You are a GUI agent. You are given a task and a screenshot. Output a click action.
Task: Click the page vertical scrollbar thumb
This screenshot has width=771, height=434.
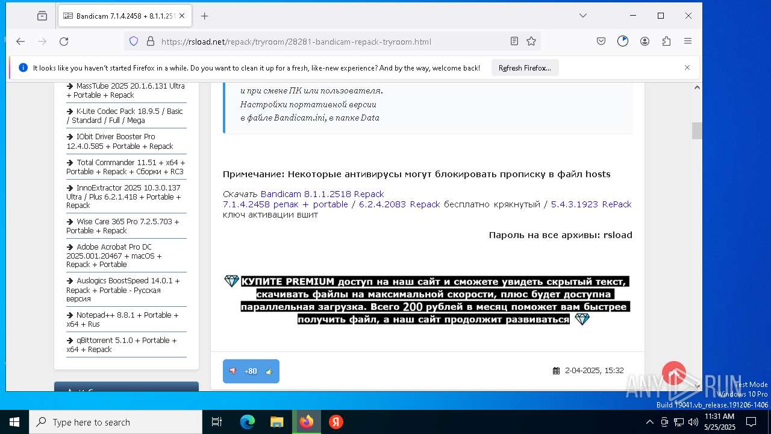697,131
